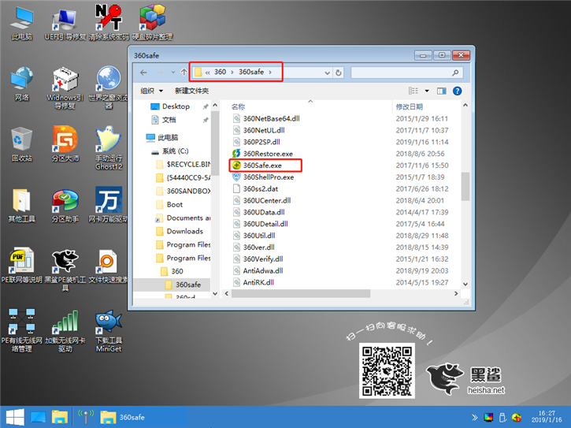Sort files by 修改日期 column header
Screen dimensions: 571x428
[410, 106]
